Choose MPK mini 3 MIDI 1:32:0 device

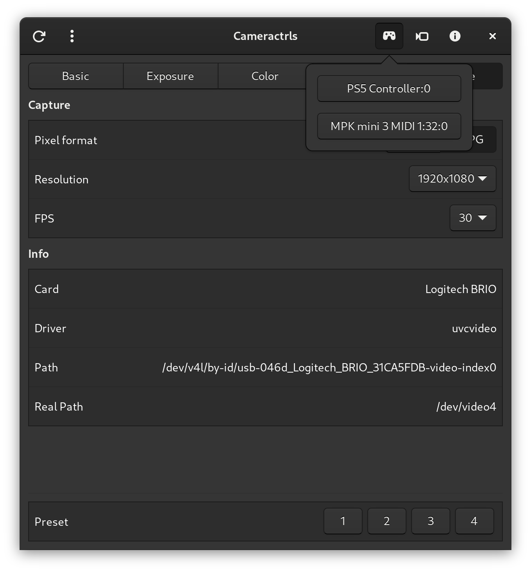[x=389, y=126]
